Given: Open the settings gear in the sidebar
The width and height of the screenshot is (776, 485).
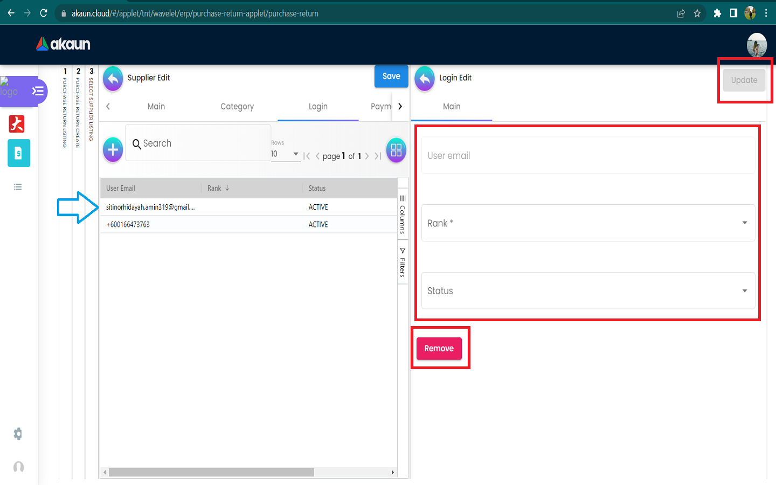Looking at the screenshot, I should pyautogui.click(x=18, y=434).
